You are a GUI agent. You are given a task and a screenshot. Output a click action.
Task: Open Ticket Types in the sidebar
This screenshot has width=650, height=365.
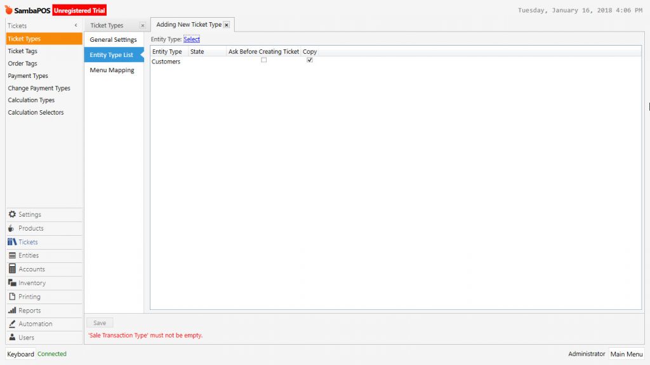pos(44,39)
